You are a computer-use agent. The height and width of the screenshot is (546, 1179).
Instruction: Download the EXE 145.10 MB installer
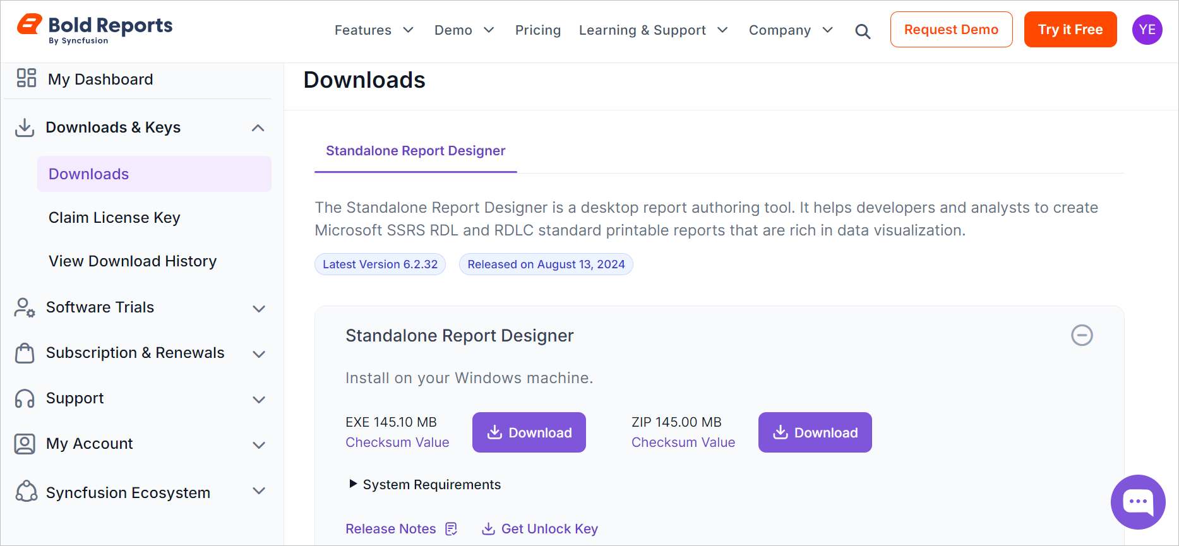coord(529,432)
